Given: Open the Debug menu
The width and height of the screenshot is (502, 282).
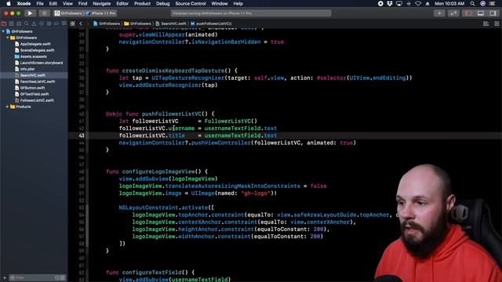Looking at the screenshot, I should click(162, 3).
